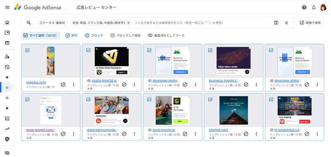Open the Reports bar chart sidebar icon
Screen dimensions: 331x157
pyautogui.click(x=7, y=119)
